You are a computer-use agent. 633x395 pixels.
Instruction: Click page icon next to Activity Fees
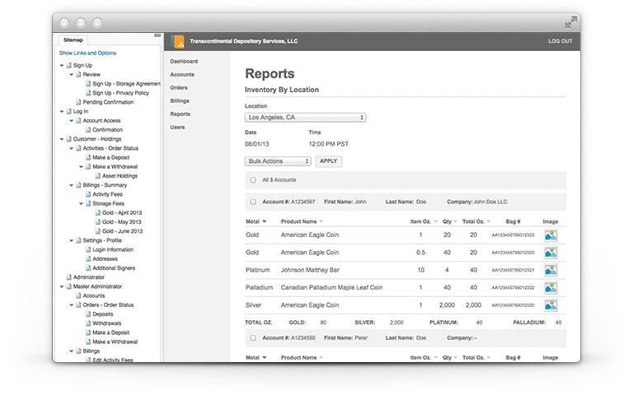click(x=88, y=194)
